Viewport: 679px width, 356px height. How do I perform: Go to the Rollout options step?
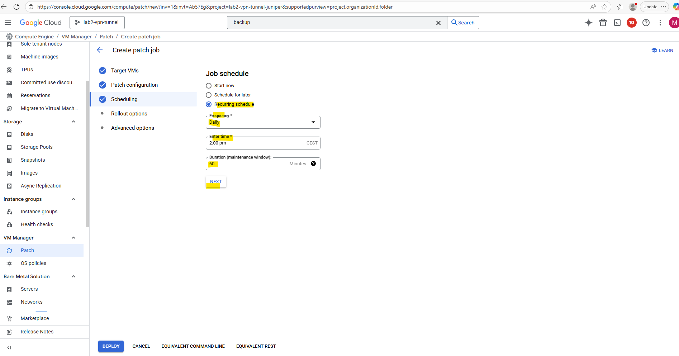pos(129,114)
